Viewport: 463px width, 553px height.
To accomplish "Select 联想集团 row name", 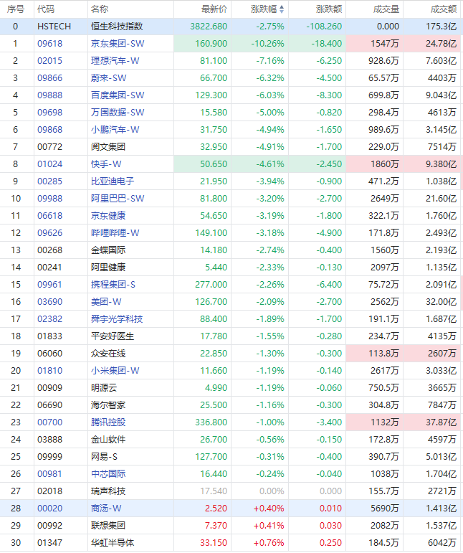I will 108,526.
